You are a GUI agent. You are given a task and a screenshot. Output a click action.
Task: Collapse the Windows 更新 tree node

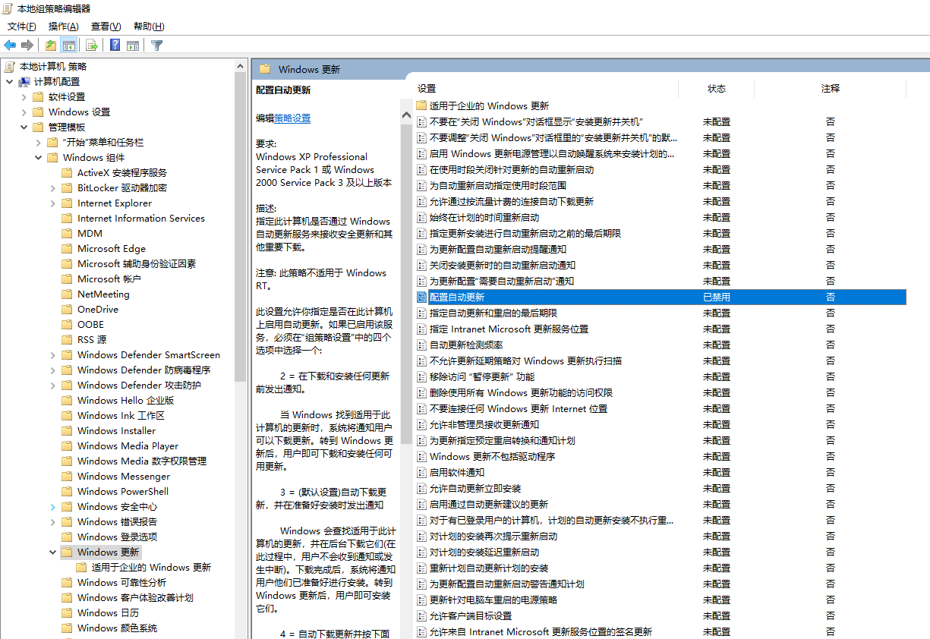[52, 552]
